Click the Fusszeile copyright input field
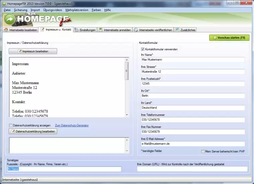254x184 pixels. 64,169
